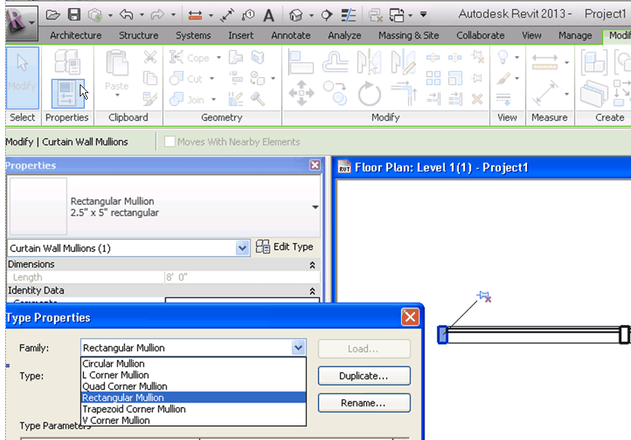
Task: Choose V Corner Mullion from family list
Action: (x=193, y=420)
